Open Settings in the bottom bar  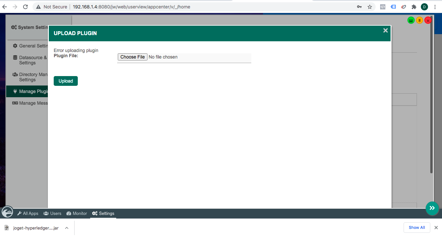click(x=103, y=213)
